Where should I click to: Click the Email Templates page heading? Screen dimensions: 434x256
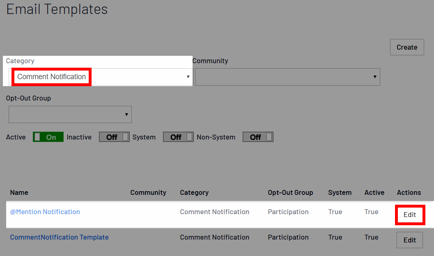coord(57,9)
